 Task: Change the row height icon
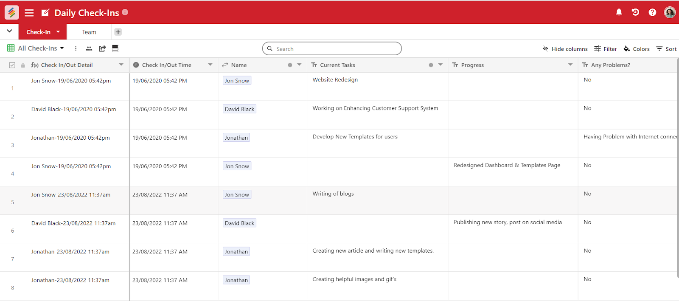pos(115,48)
